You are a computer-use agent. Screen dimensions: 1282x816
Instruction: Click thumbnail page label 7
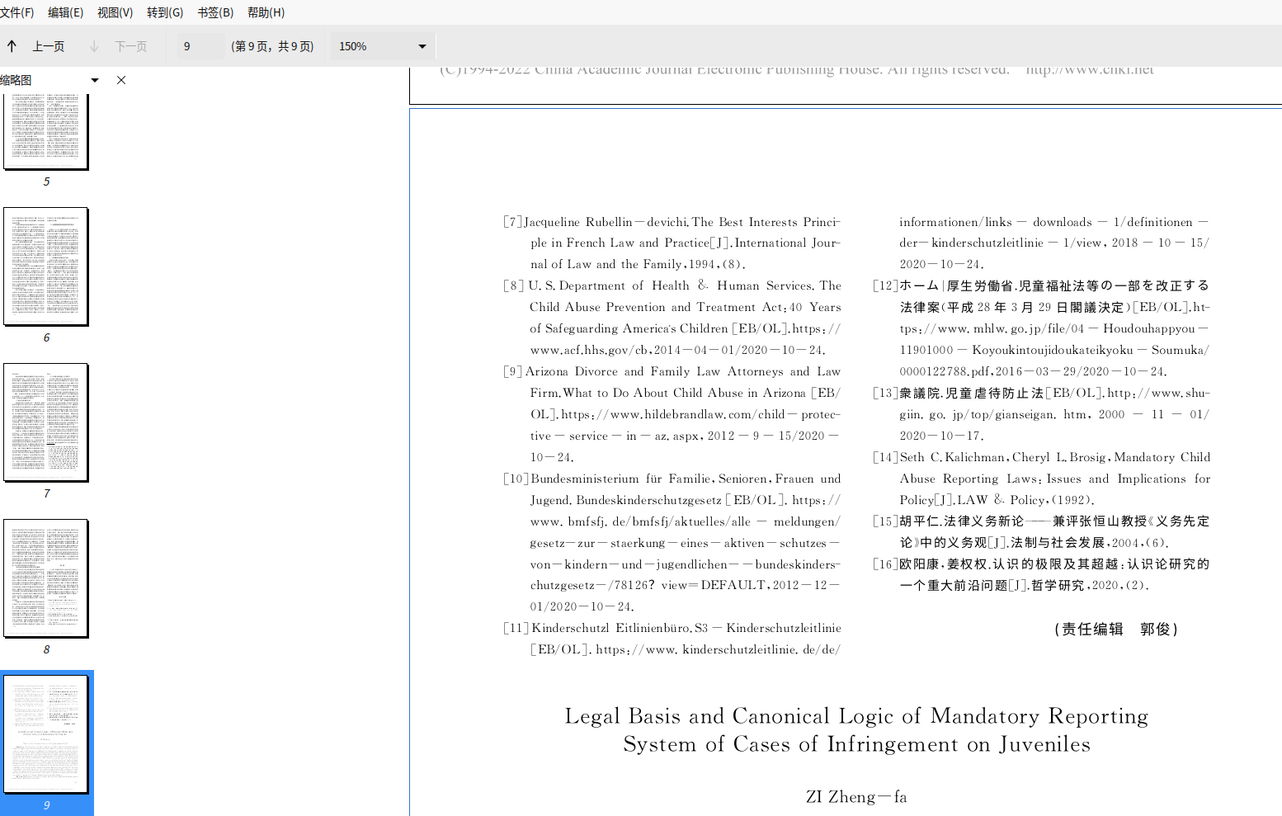46,493
